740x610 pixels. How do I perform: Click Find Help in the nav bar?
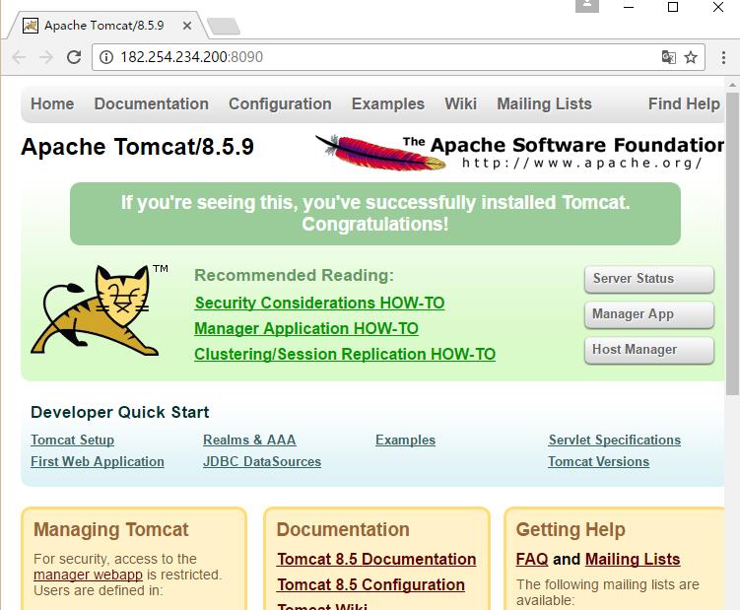tap(684, 103)
